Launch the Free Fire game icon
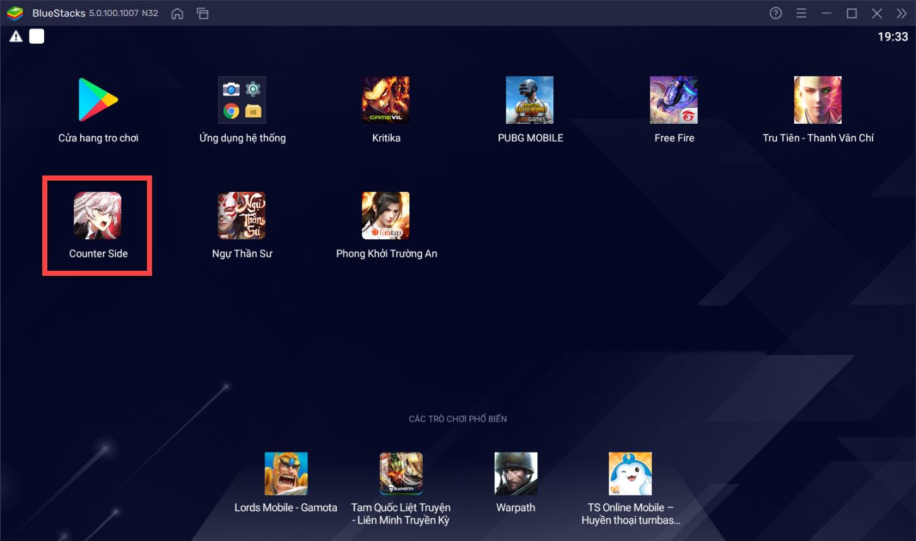 coord(674,100)
